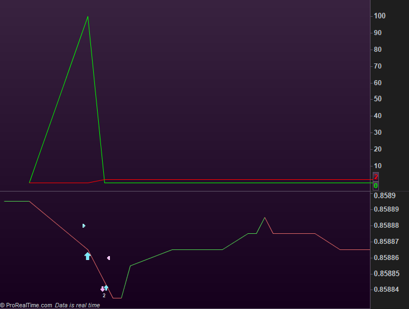Select the green 0 indicator value label

pyautogui.click(x=376, y=185)
